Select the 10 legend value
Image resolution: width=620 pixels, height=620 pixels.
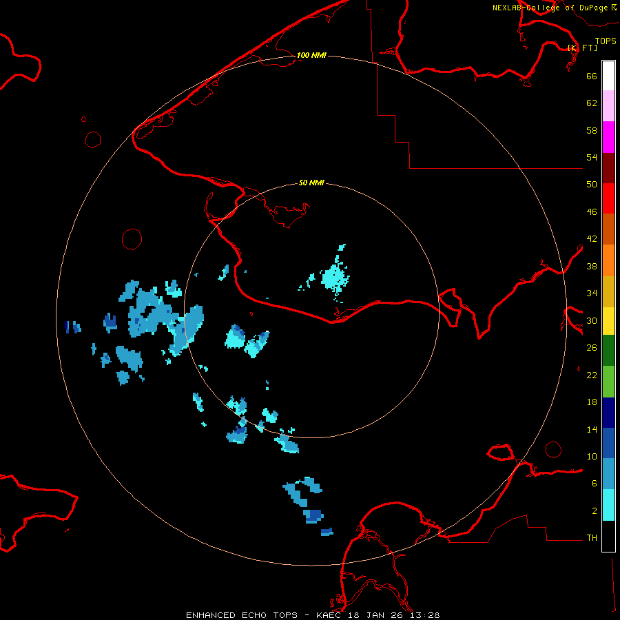[592, 457]
